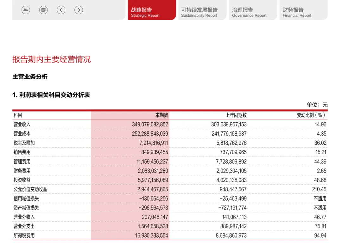
Task: Select the value -130,664,256
Action: [x=154, y=199]
